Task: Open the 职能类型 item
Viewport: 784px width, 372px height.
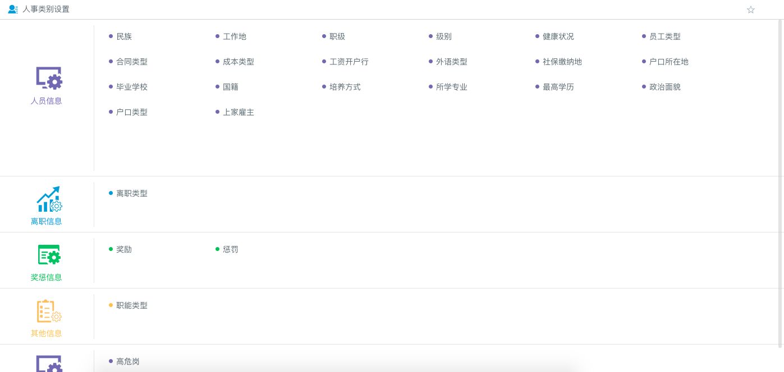Action: click(x=132, y=305)
